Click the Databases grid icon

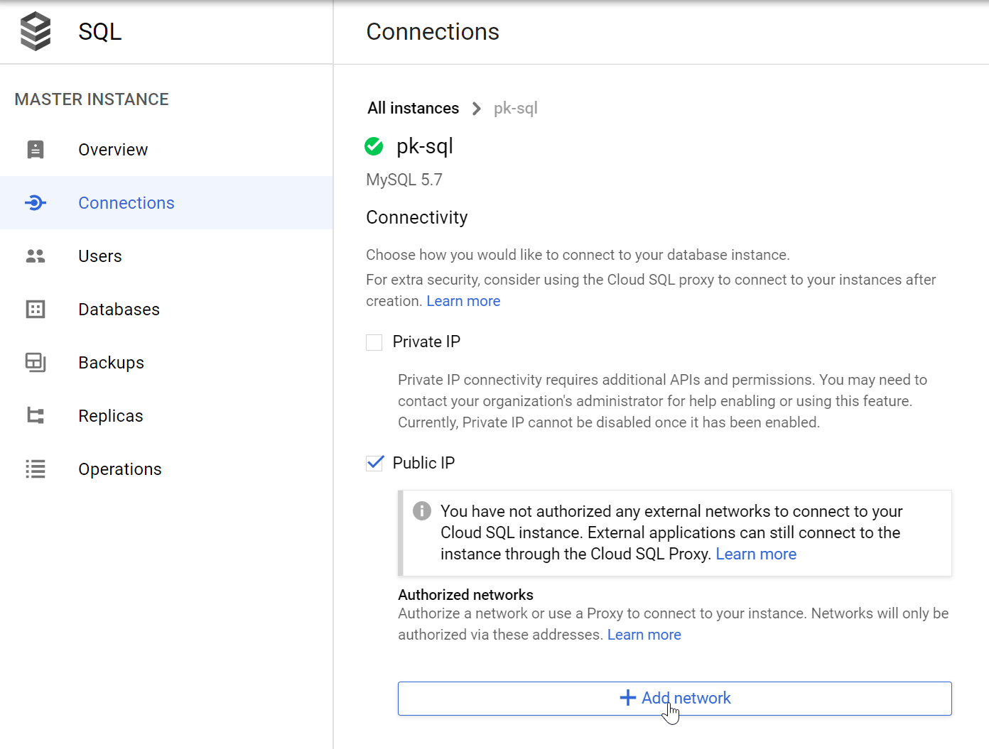pos(36,310)
